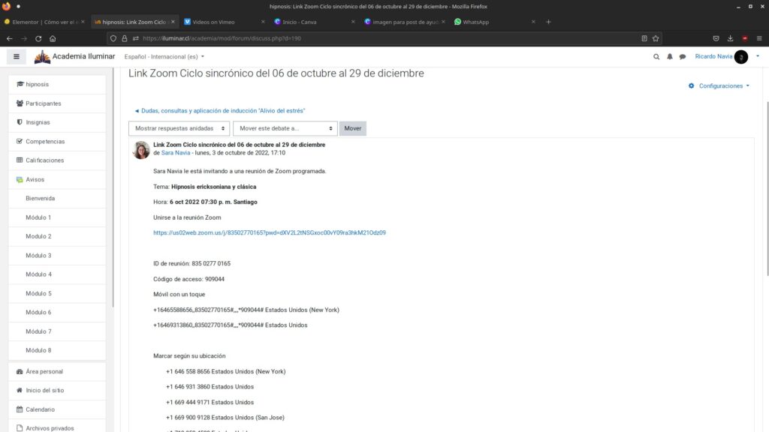
Task: Open Inicio del sitio in sidebar
Action: pos(57,390)
